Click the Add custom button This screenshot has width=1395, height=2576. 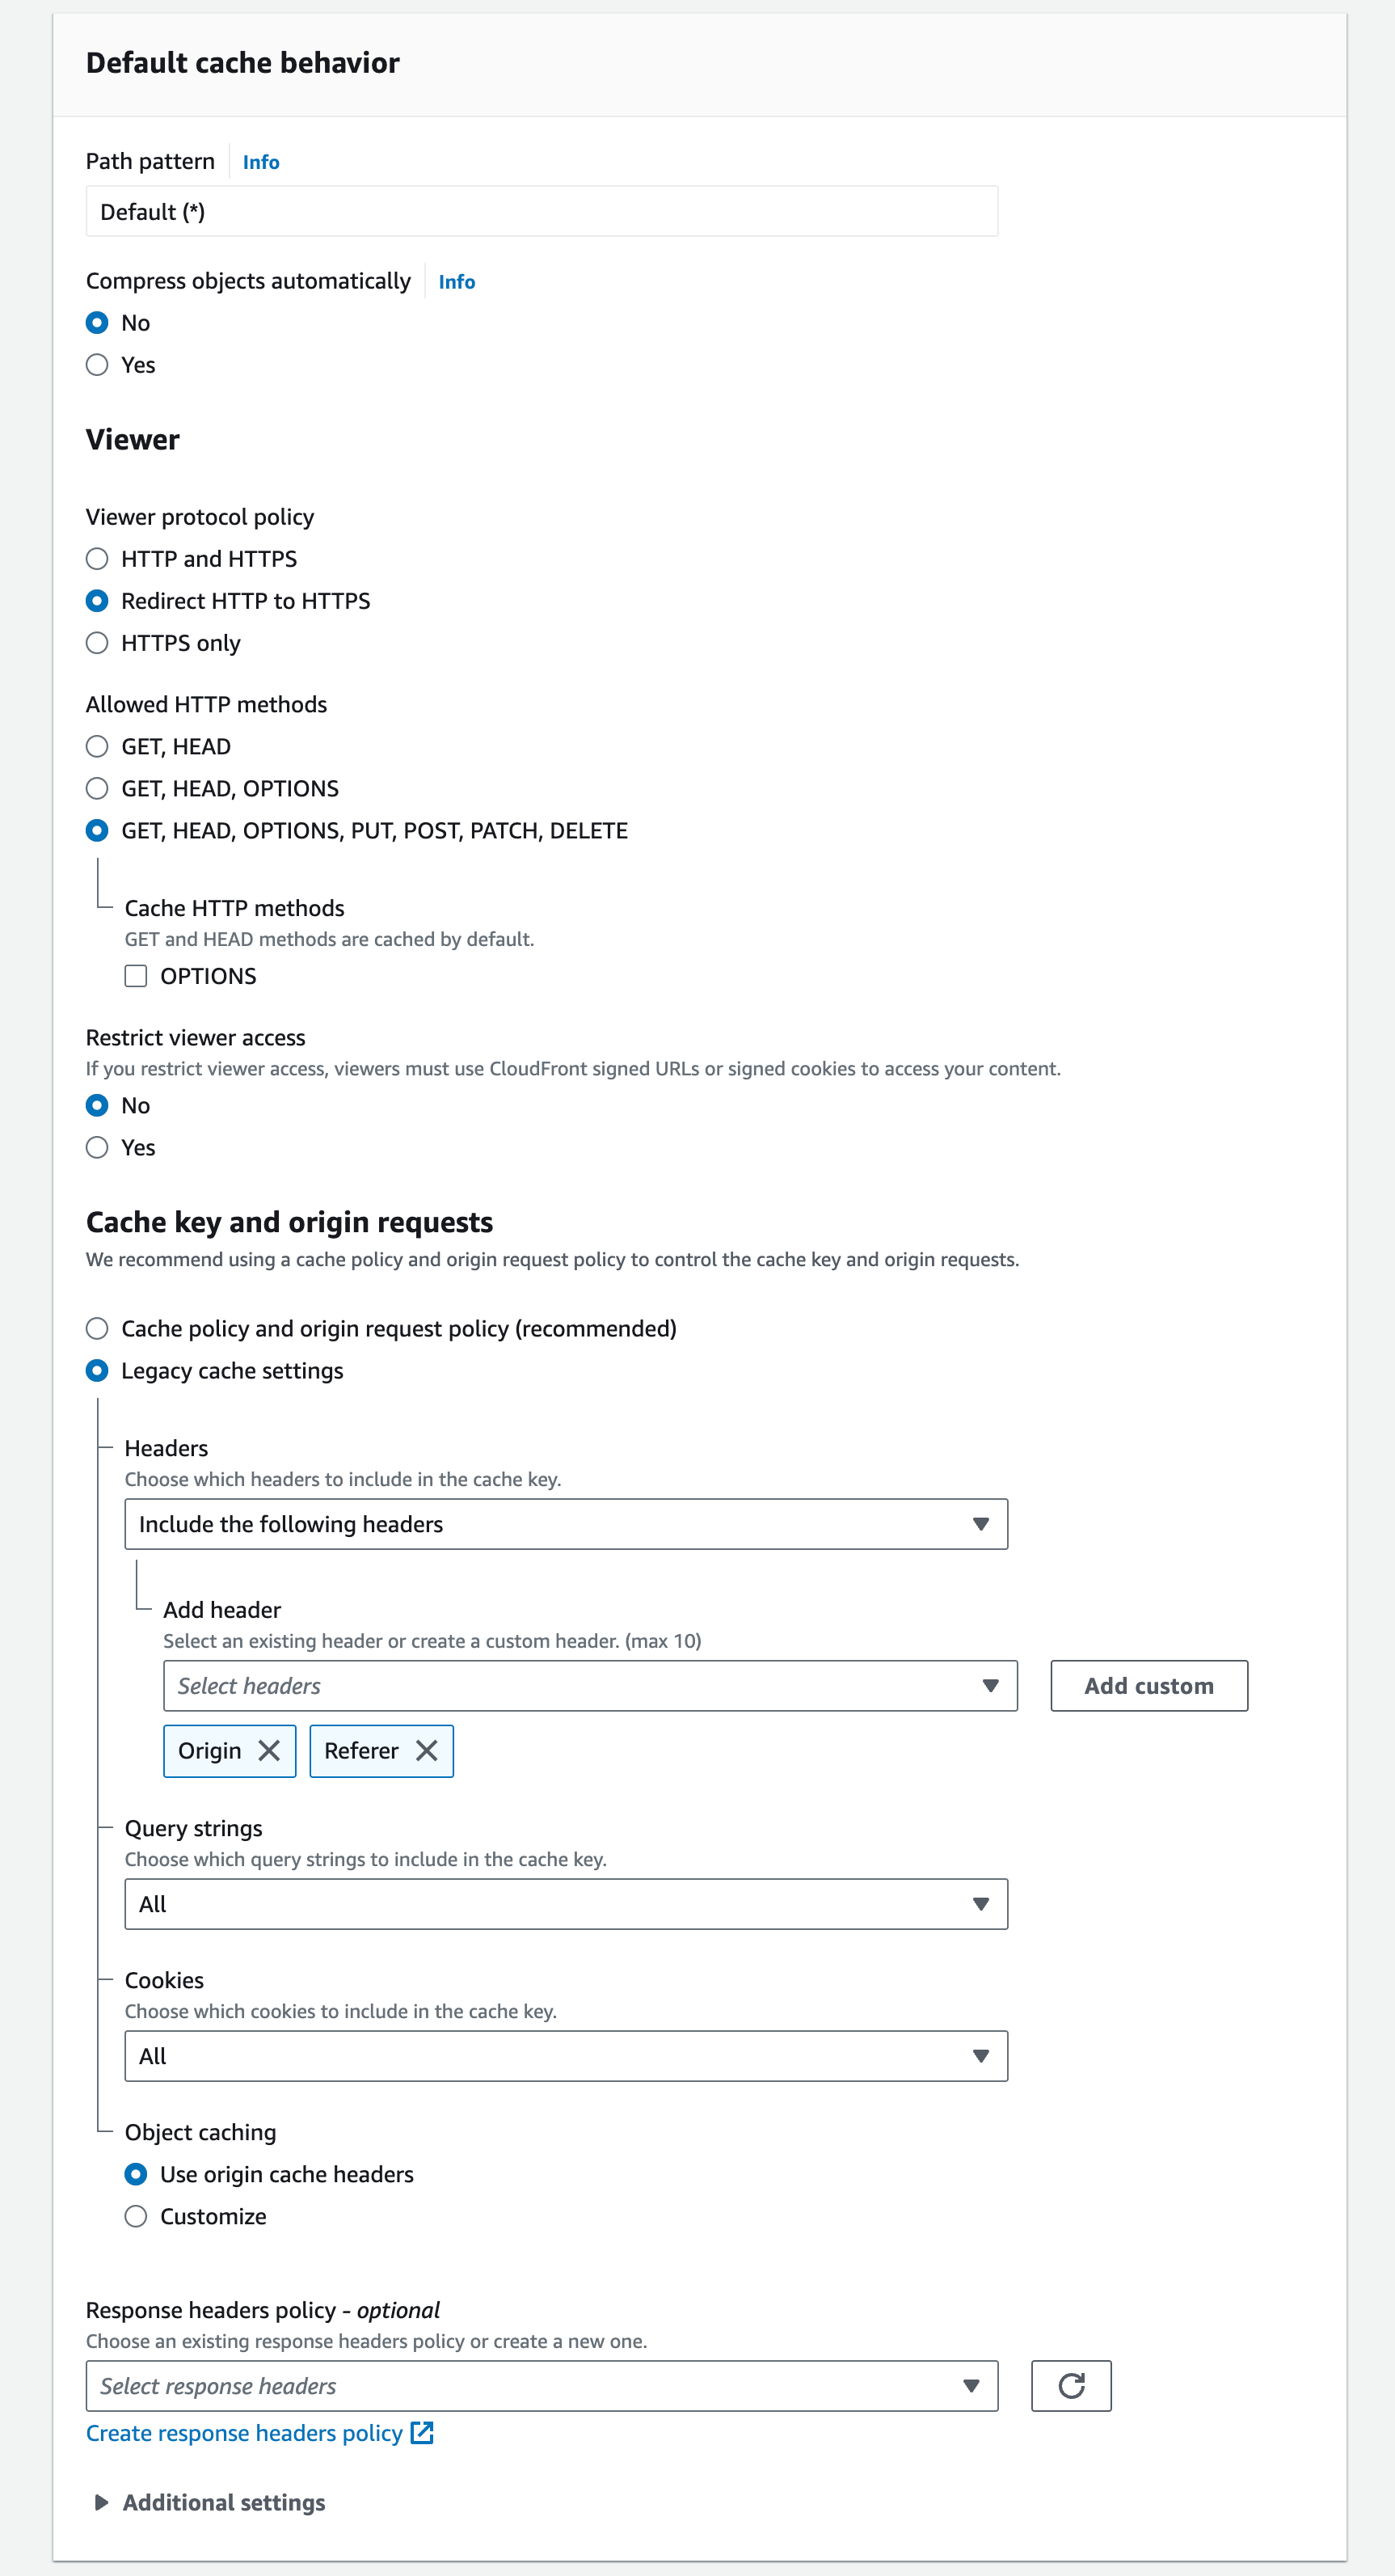(x=1148, y=1686)
